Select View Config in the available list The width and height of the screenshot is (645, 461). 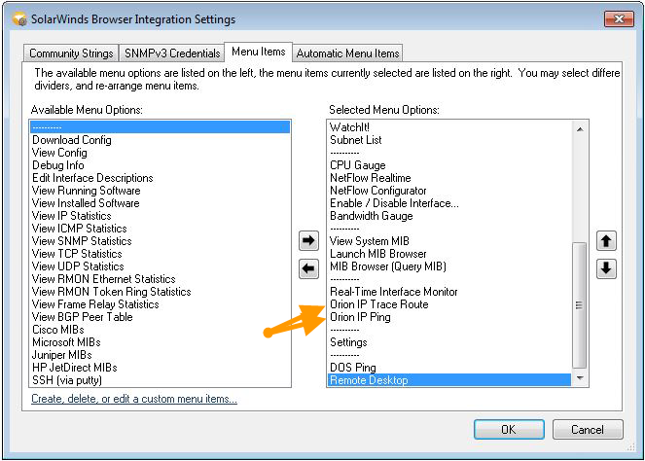coord(161,153)
